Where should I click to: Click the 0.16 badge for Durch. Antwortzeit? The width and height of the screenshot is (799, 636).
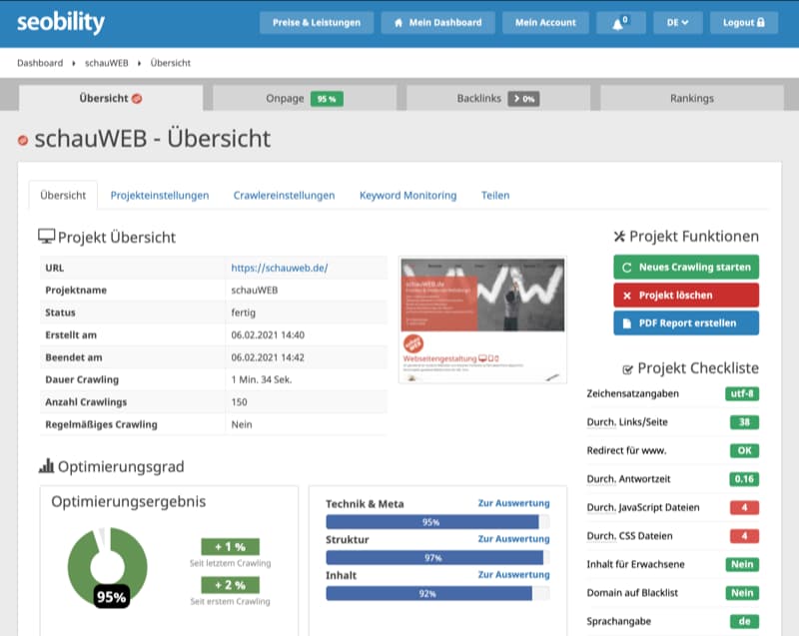[x=744, y=479]
